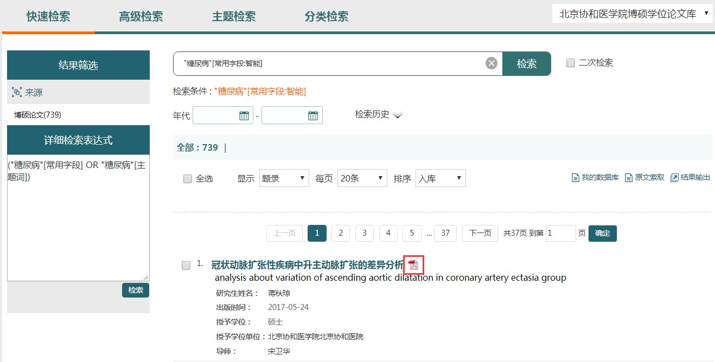Check the 全选 select-all checkbox

188,179
